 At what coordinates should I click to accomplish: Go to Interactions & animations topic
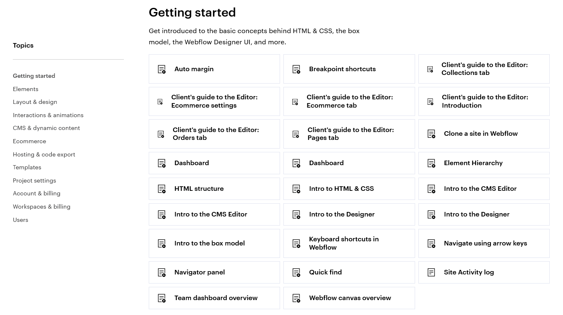[48, 115]
